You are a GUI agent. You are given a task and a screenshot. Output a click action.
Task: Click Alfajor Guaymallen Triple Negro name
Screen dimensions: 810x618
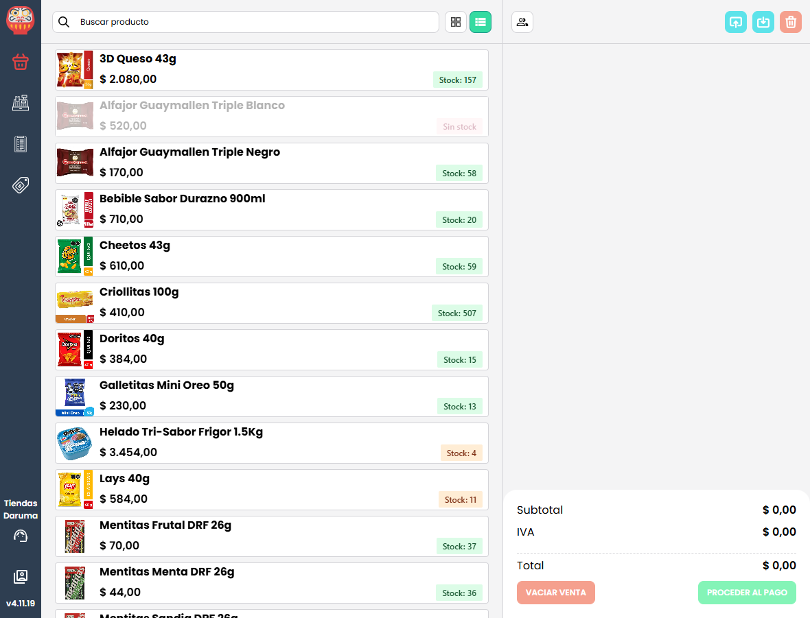(189, 152)
